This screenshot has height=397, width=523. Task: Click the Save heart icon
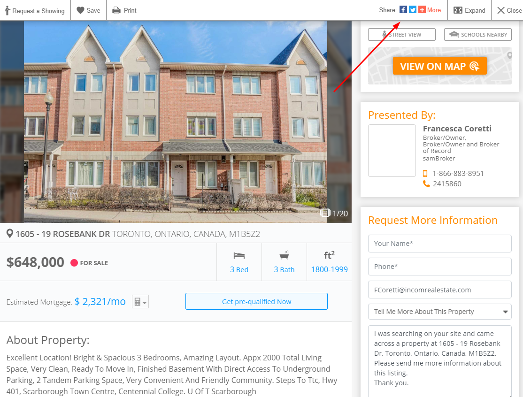(x=80, y=10)
